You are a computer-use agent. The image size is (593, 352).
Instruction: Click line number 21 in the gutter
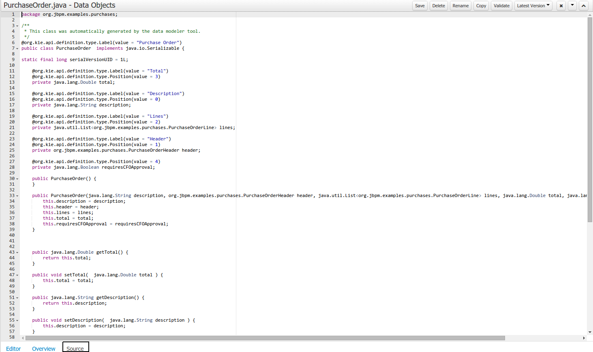11,127
